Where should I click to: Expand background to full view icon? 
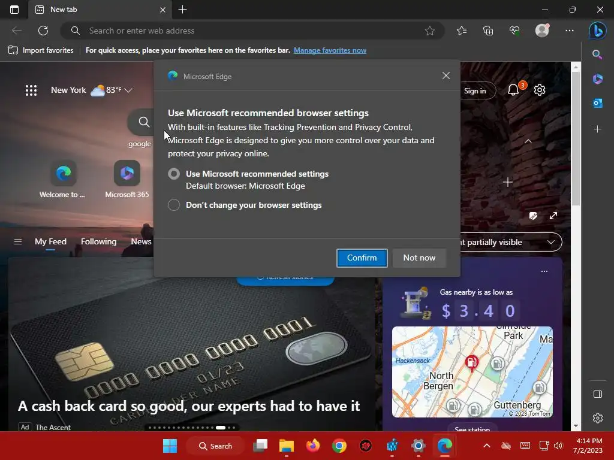pos(553,216)
